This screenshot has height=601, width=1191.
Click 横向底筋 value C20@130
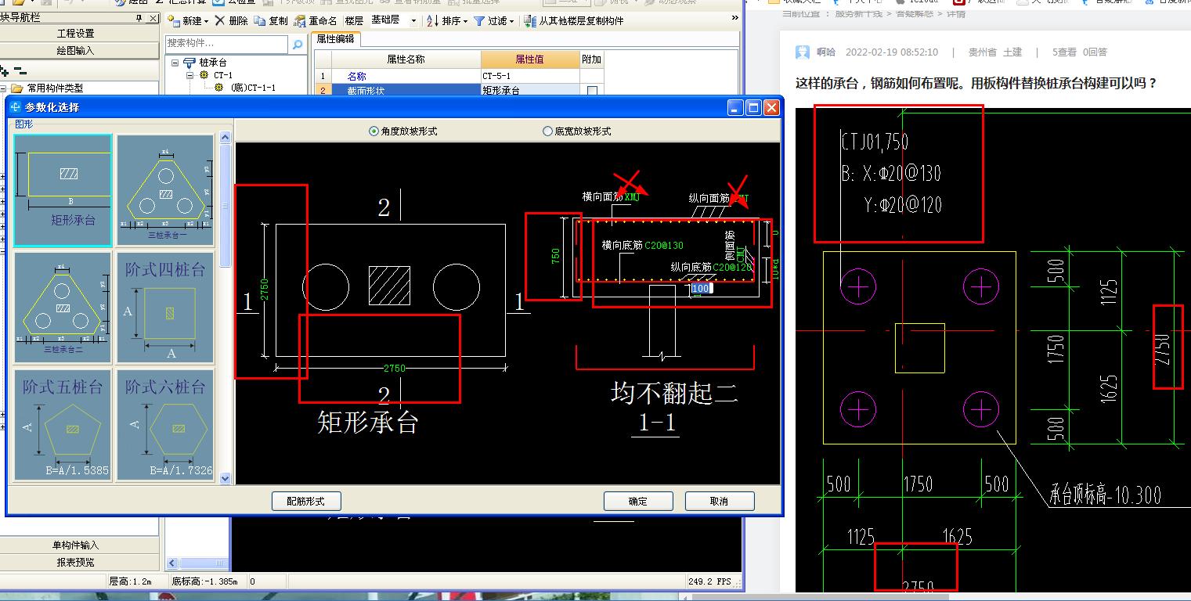tap(664, 246)
